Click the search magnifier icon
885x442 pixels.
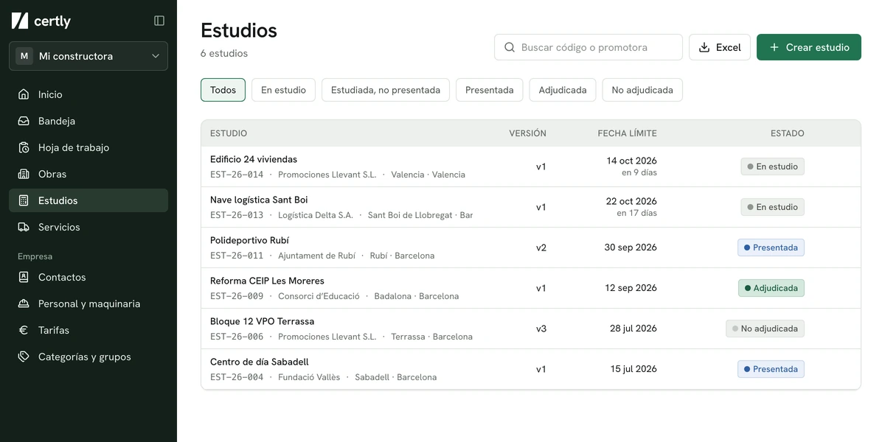click(x=510, y=47)
